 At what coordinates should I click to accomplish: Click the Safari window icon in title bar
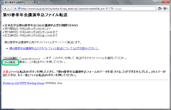click(x=2, y=2)
